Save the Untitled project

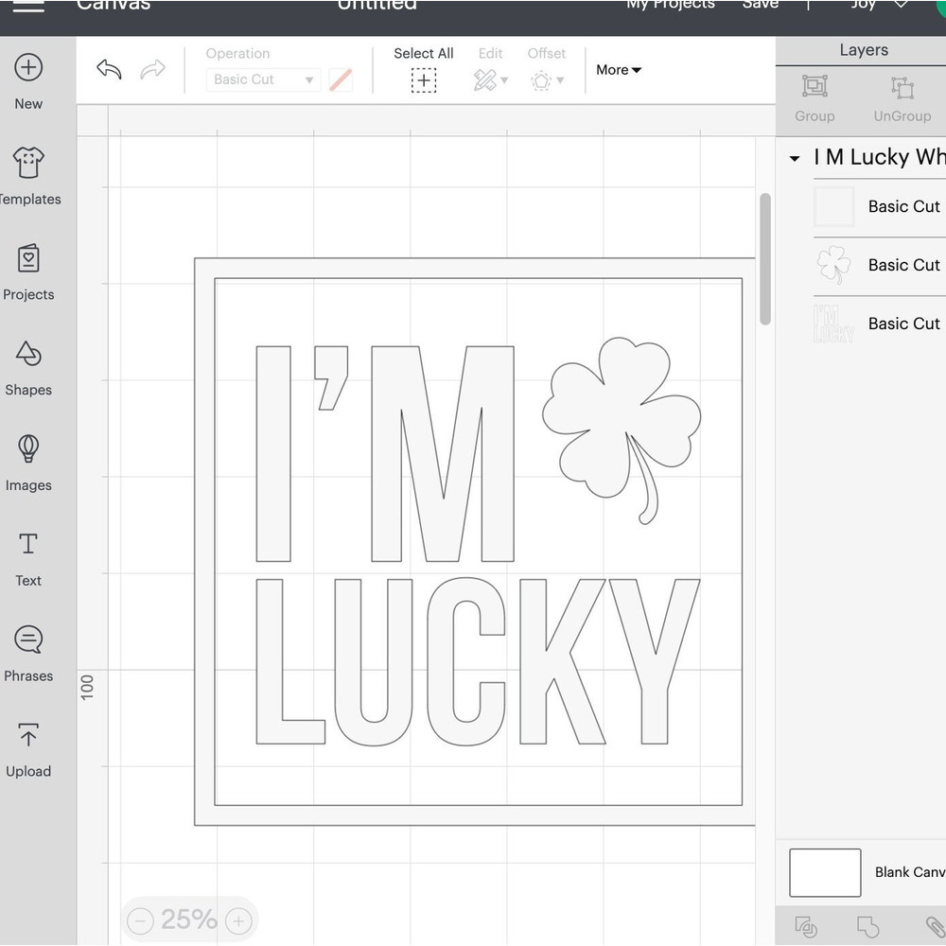760,6
